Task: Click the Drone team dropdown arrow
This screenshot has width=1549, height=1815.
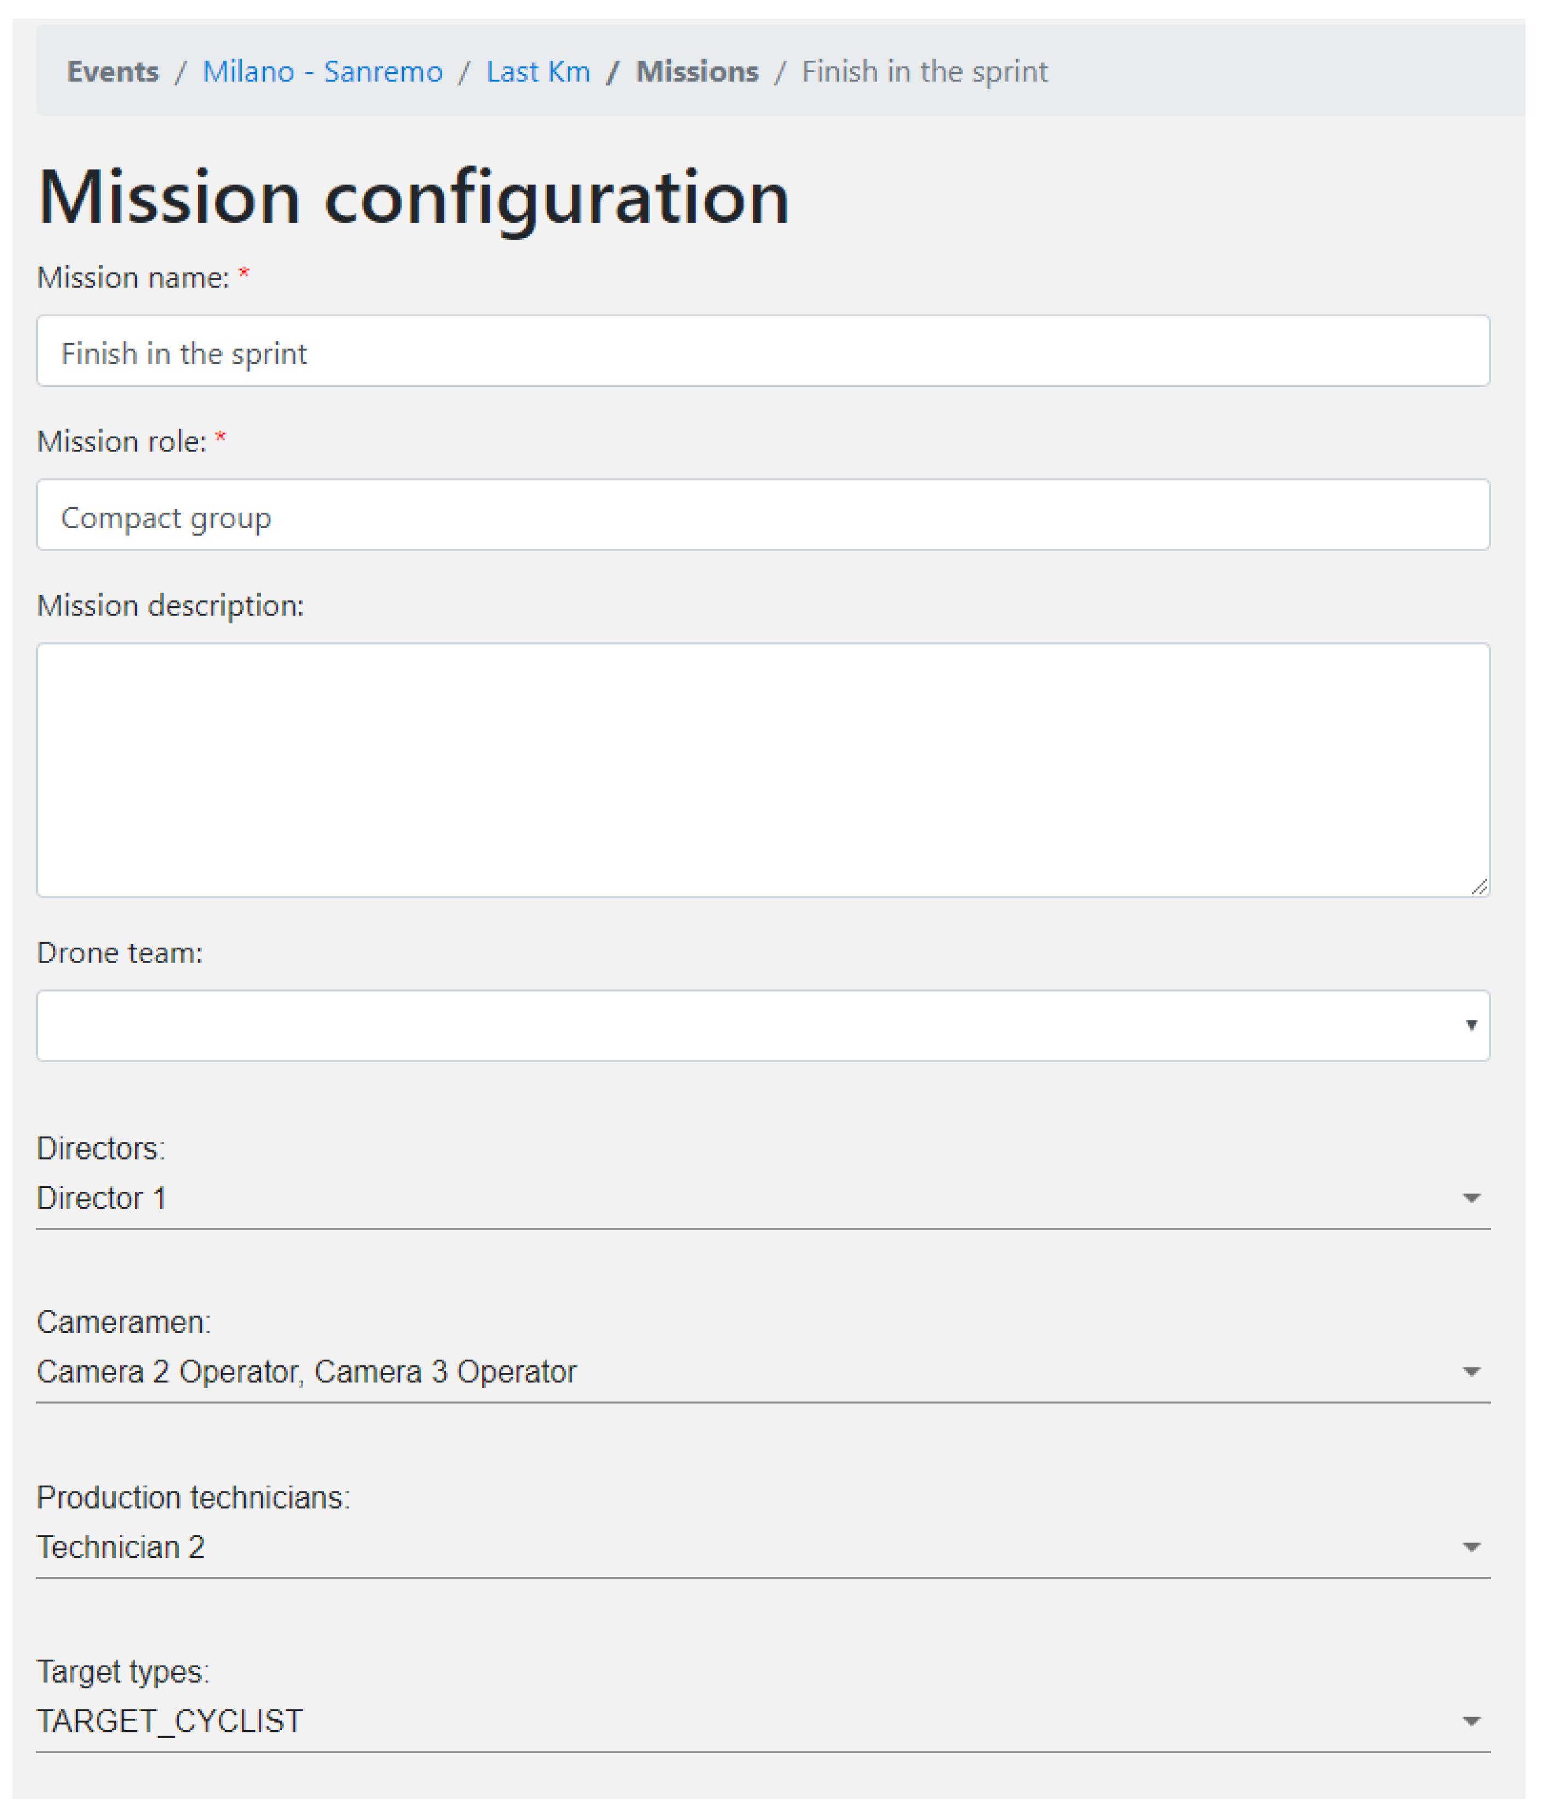Action: (1471, 1026)
